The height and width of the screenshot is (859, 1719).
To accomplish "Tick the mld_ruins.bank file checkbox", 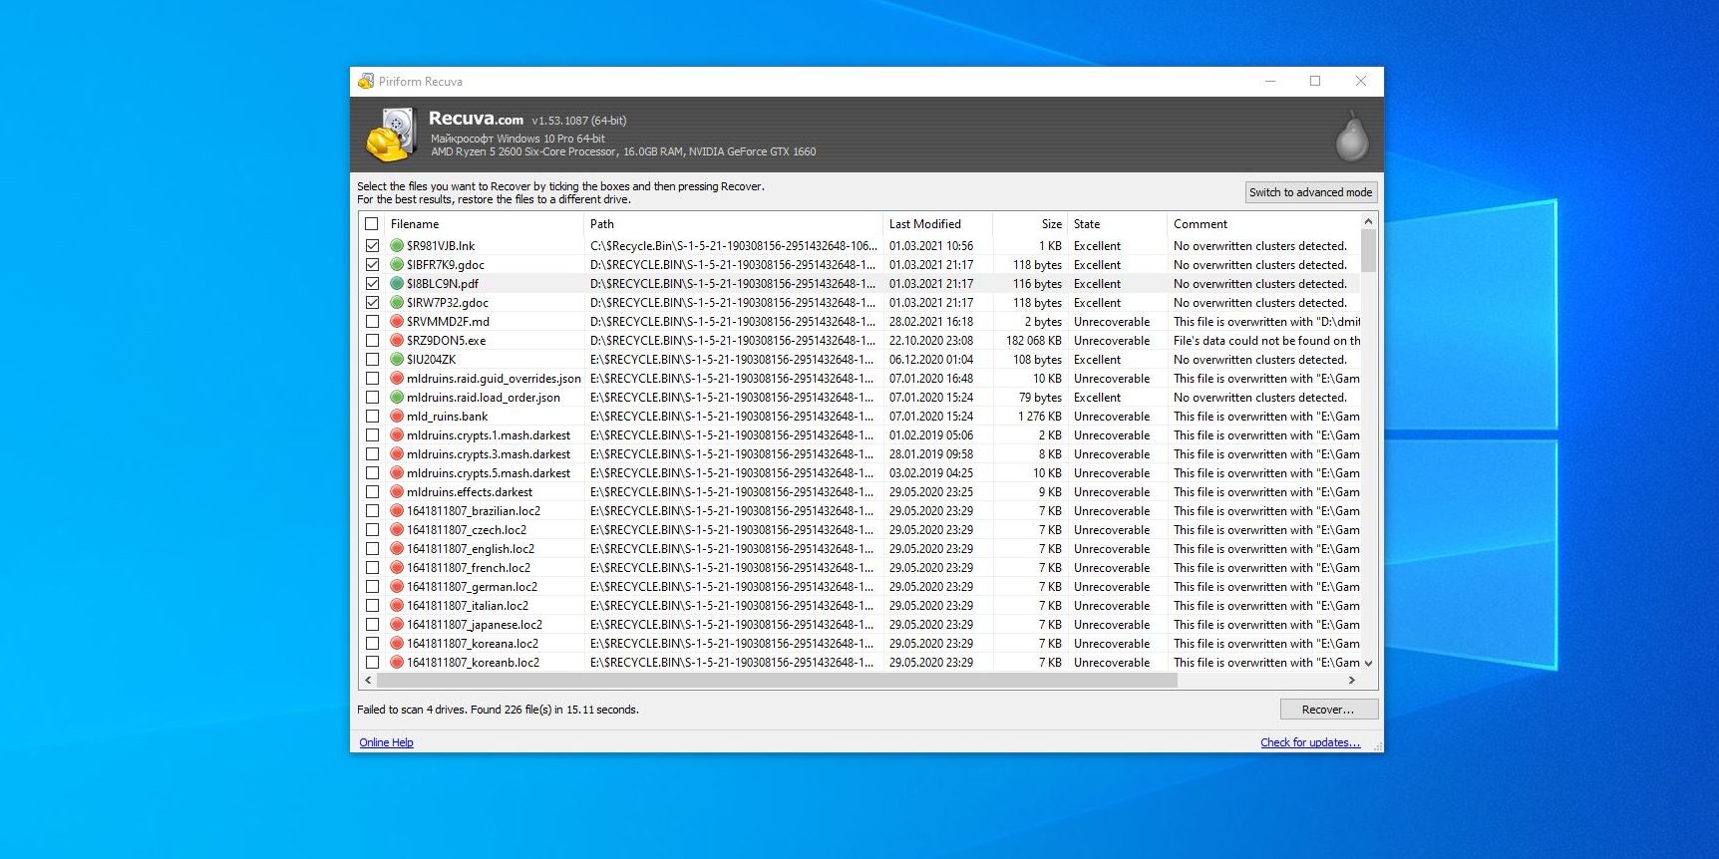I will [372, 416].
